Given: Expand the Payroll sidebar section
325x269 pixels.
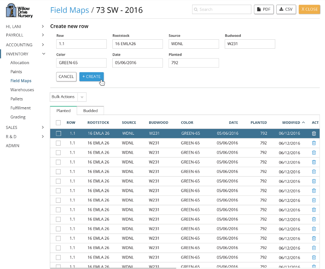Looking at the screenshot, I should pyautogui.click(x=43, y=35).
